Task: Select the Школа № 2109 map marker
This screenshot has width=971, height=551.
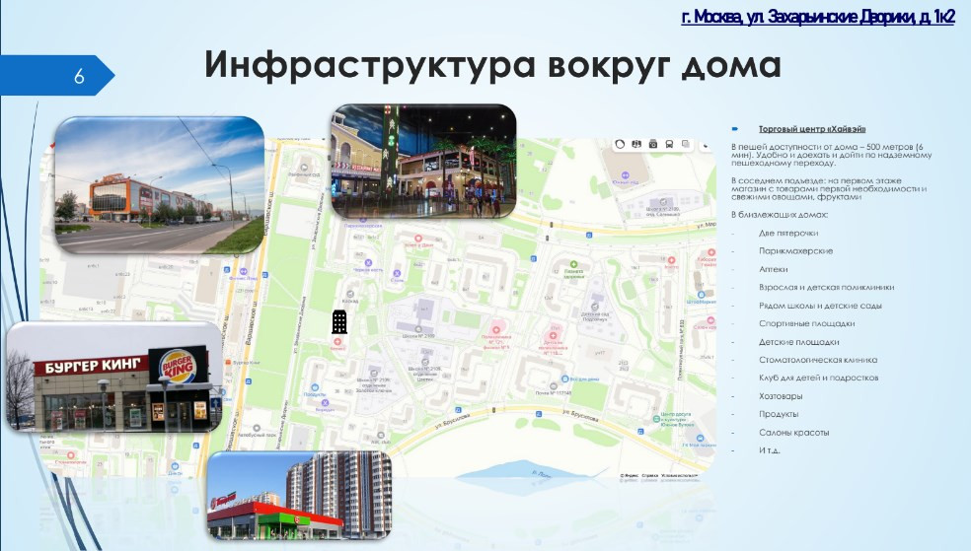Action: [418, 329]
